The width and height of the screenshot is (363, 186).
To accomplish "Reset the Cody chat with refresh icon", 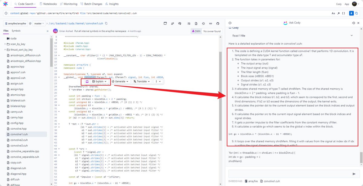I will click(230, 23).
